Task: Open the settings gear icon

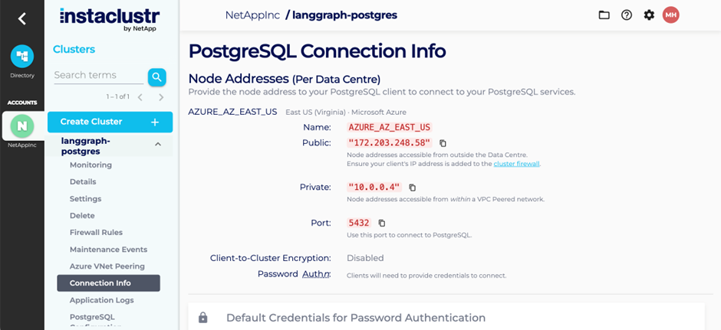Action: [649, 15]
